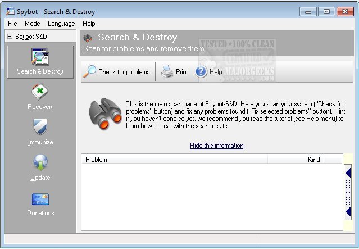
Task: Open the Help menu in menu bar
Action: point(89,24)
